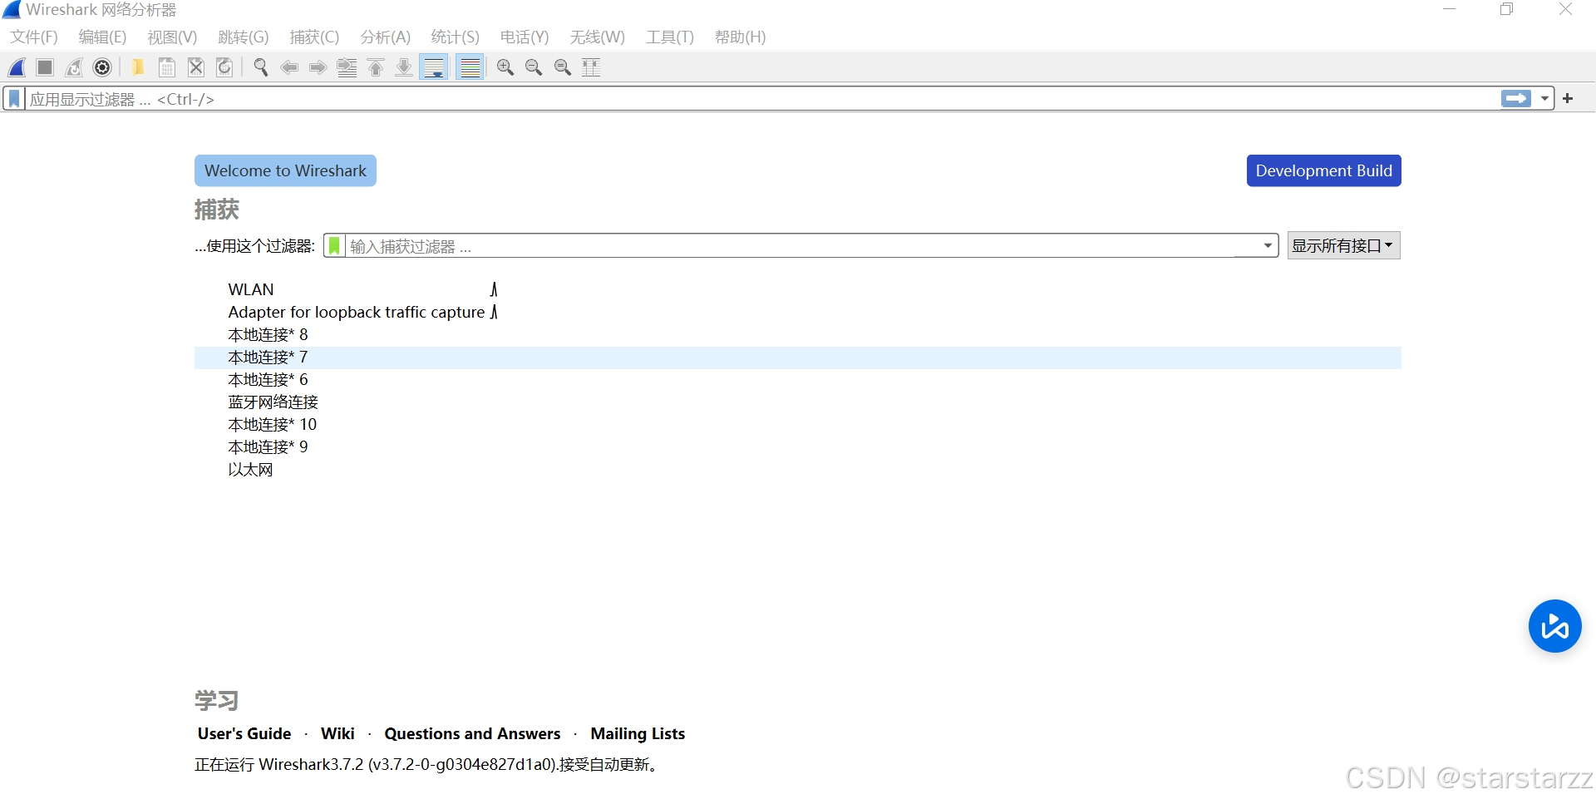Close this capture file X icon
Image resolution: width=1596 pixels, height=804 pixels.
coord(196,67)
